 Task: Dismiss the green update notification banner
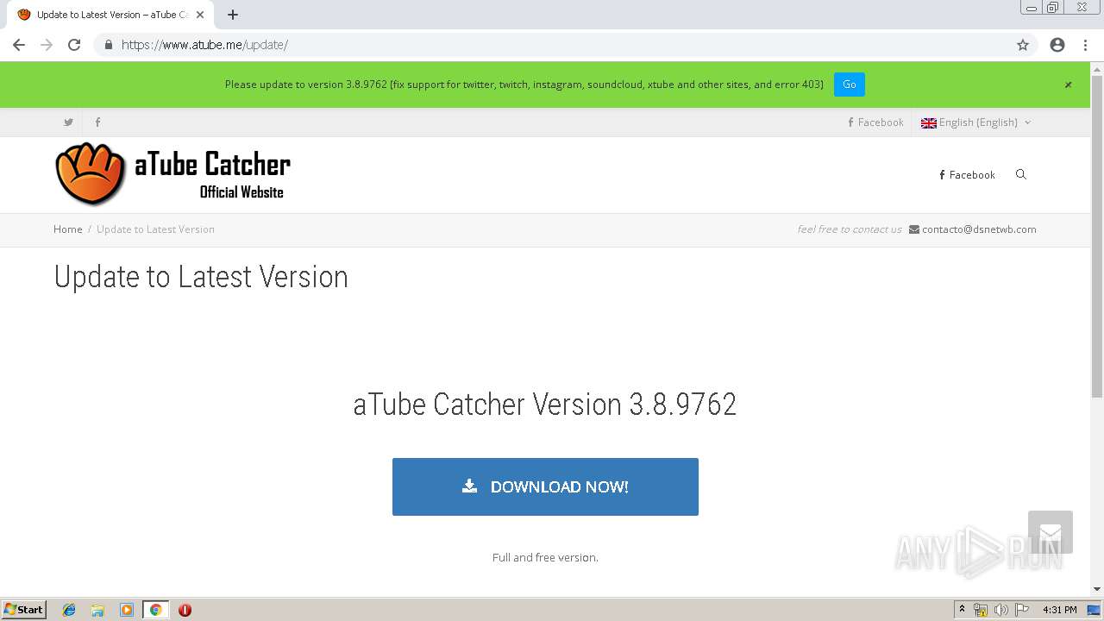click(1068, 85)
